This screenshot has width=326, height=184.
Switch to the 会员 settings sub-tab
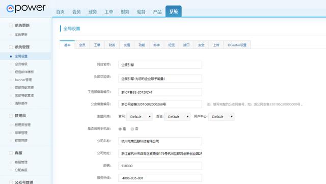[82, 45]
